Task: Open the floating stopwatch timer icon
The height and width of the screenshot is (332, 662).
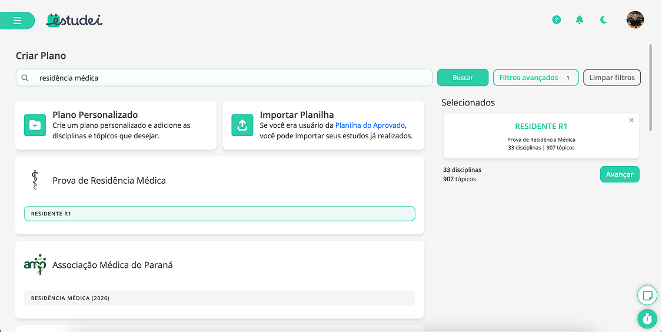Action: pos(647,319)
